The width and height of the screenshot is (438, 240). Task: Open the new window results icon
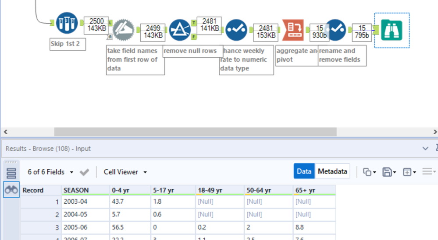[409, 172]
